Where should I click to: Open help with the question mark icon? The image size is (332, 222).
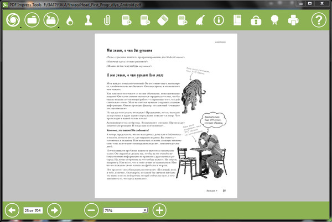coord(319,21)
